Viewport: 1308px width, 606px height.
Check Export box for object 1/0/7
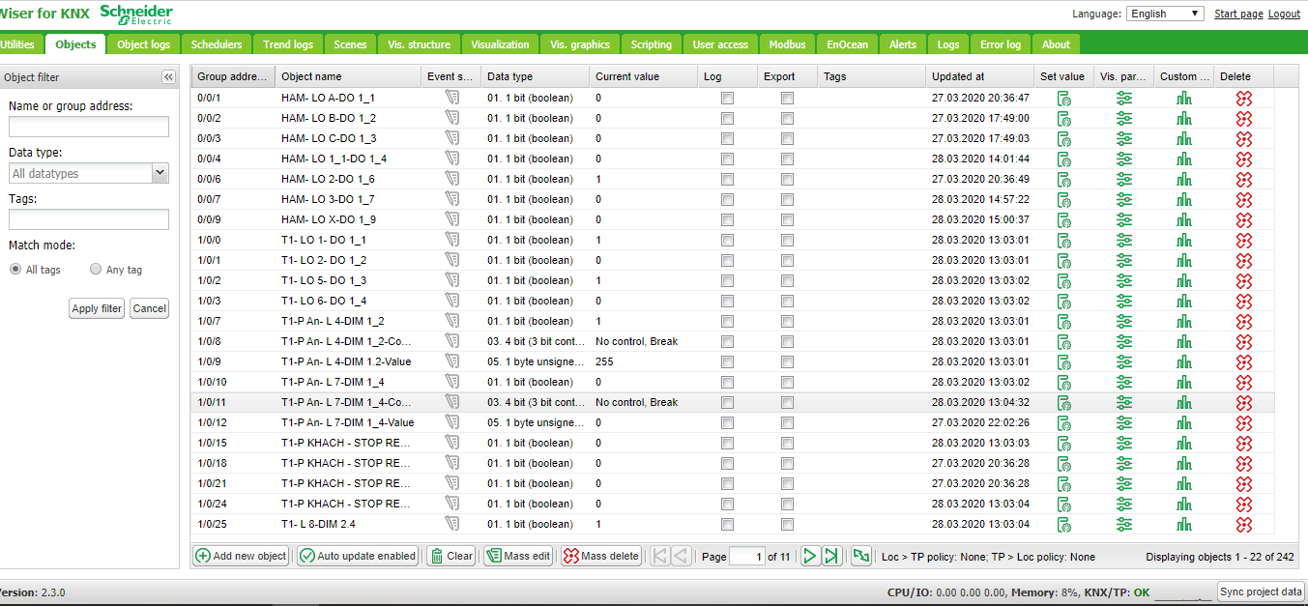787,321
